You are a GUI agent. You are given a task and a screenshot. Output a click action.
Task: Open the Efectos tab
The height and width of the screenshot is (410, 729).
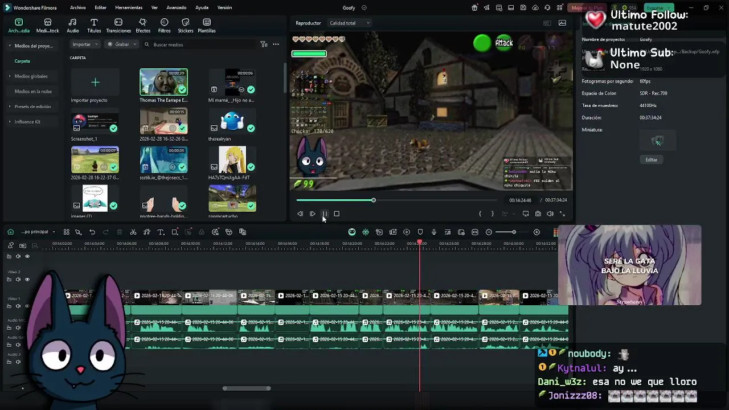click(x=143, y=26)
